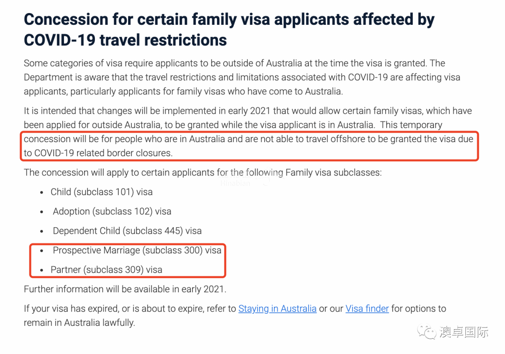The width and height of the screenshot is (505, 354).
Task: Click the text 'The concession will apply to certain applicants'
Action: pyautogui.click(x=202, y=173)
